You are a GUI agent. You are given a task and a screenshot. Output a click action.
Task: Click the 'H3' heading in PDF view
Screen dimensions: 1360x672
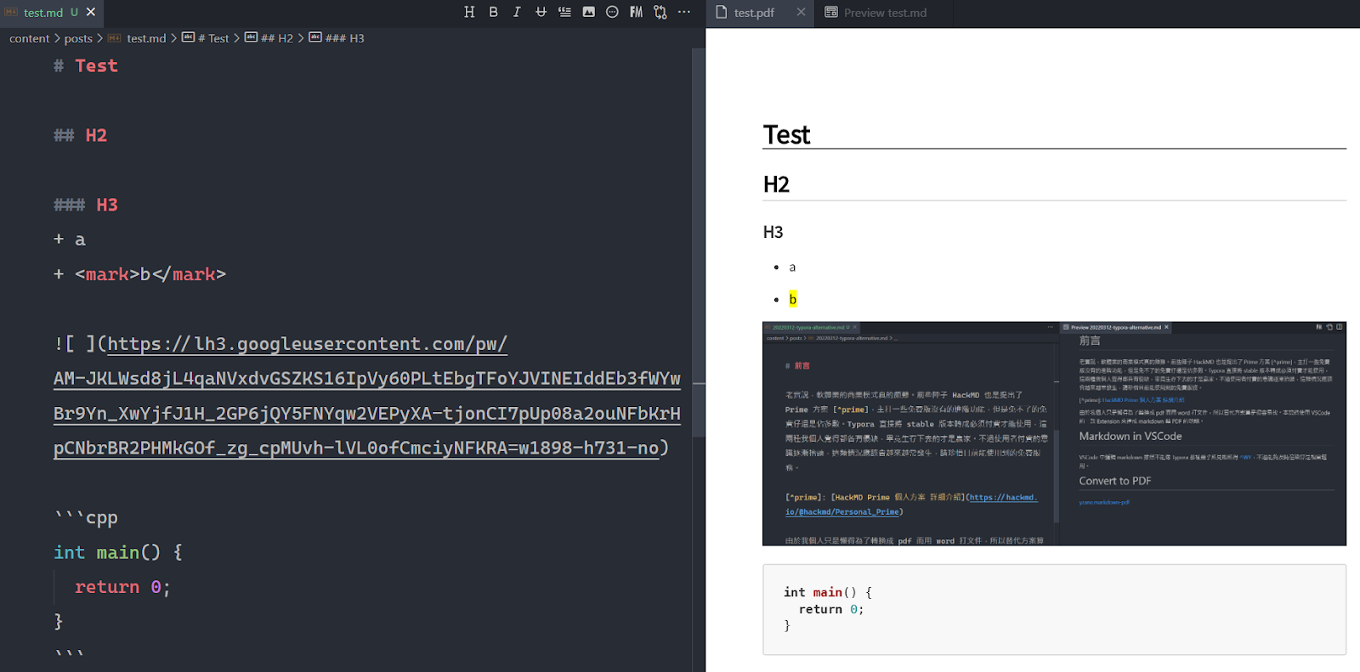click(x=773, y=232)
